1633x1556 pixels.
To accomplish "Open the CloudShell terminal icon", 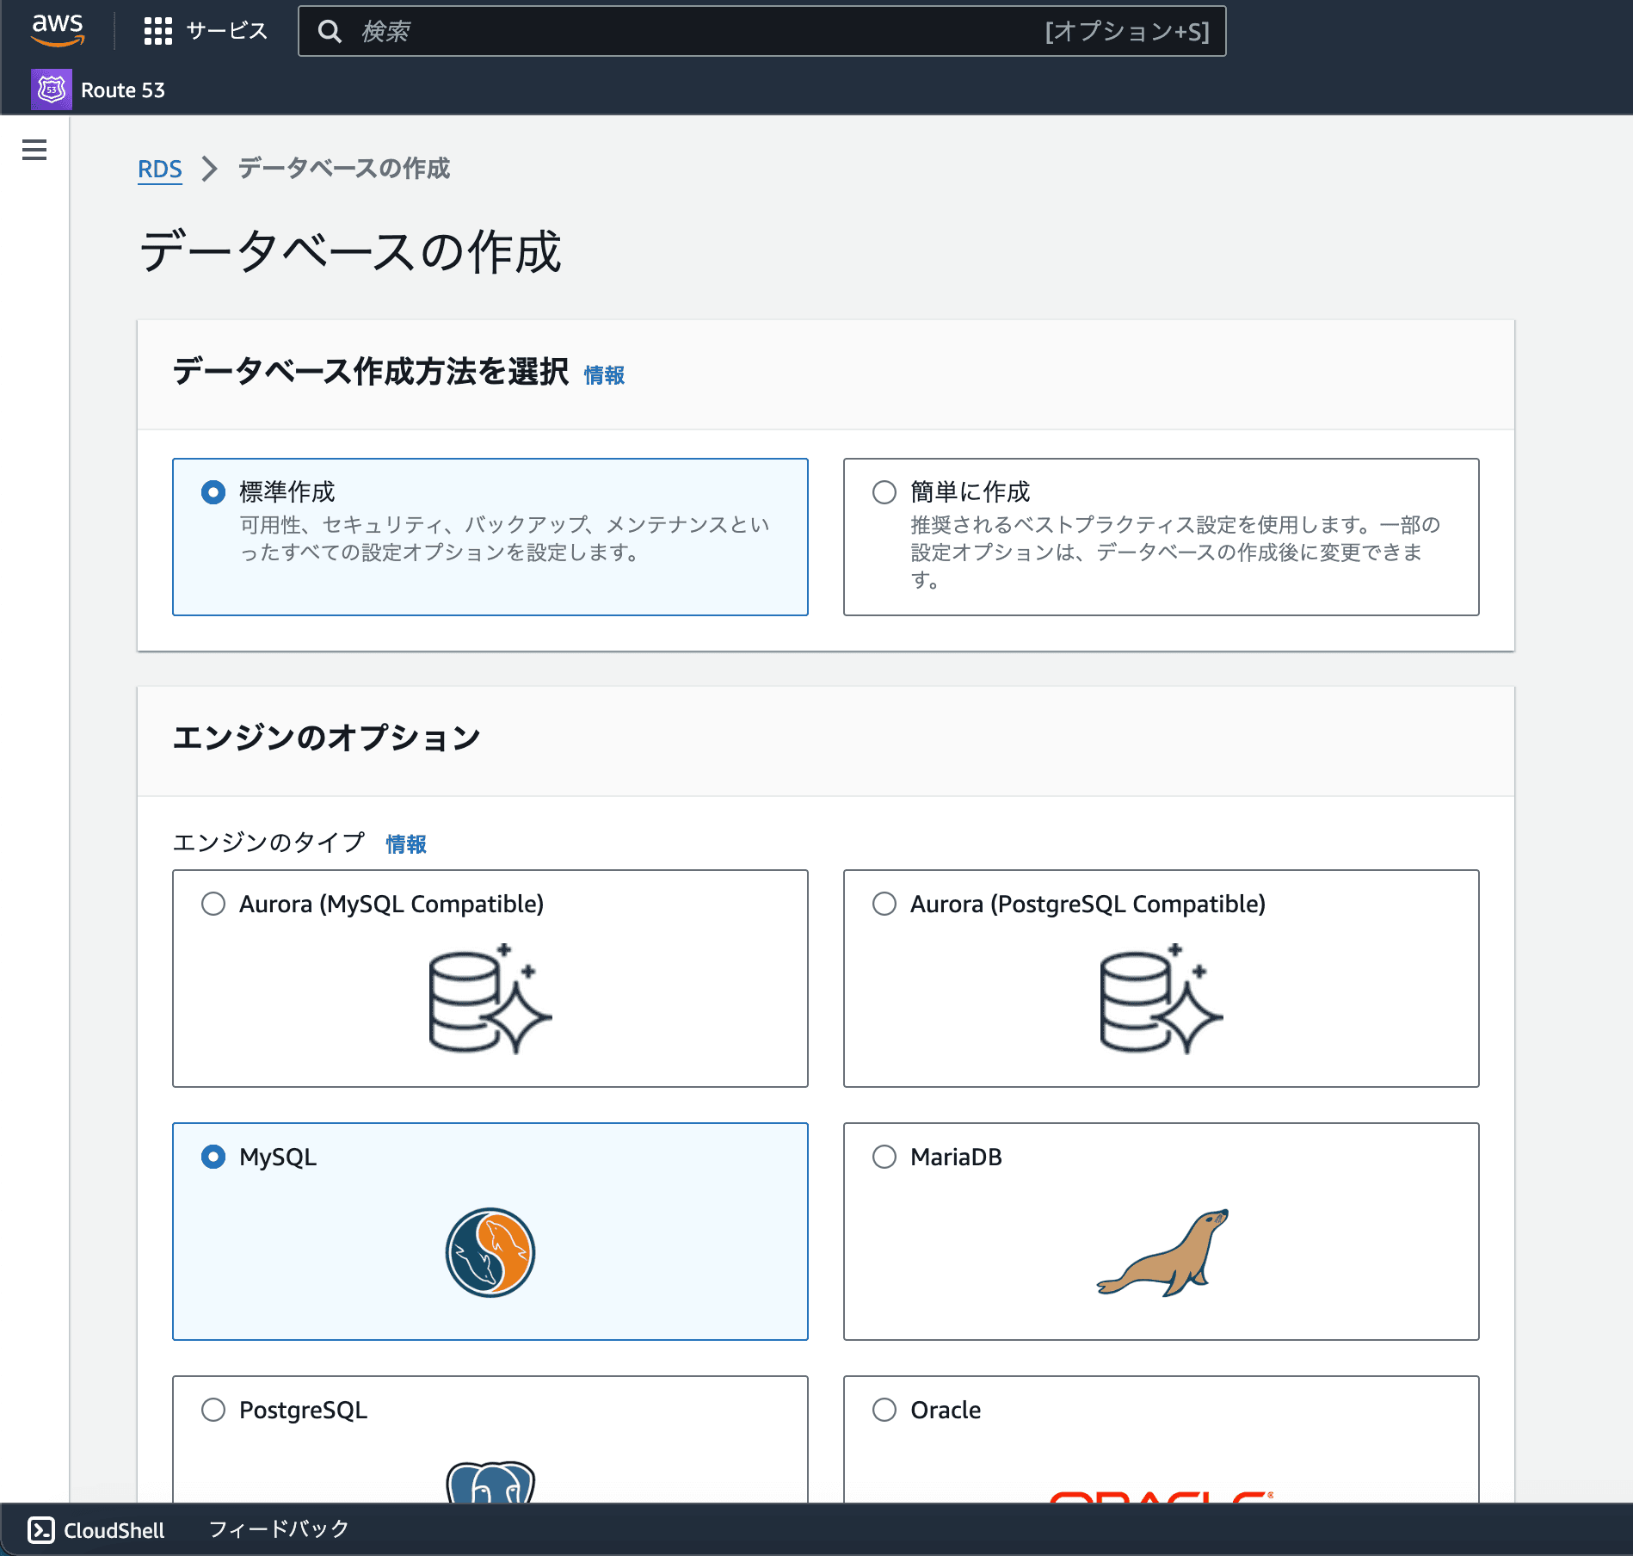I will coord(41,1529).
